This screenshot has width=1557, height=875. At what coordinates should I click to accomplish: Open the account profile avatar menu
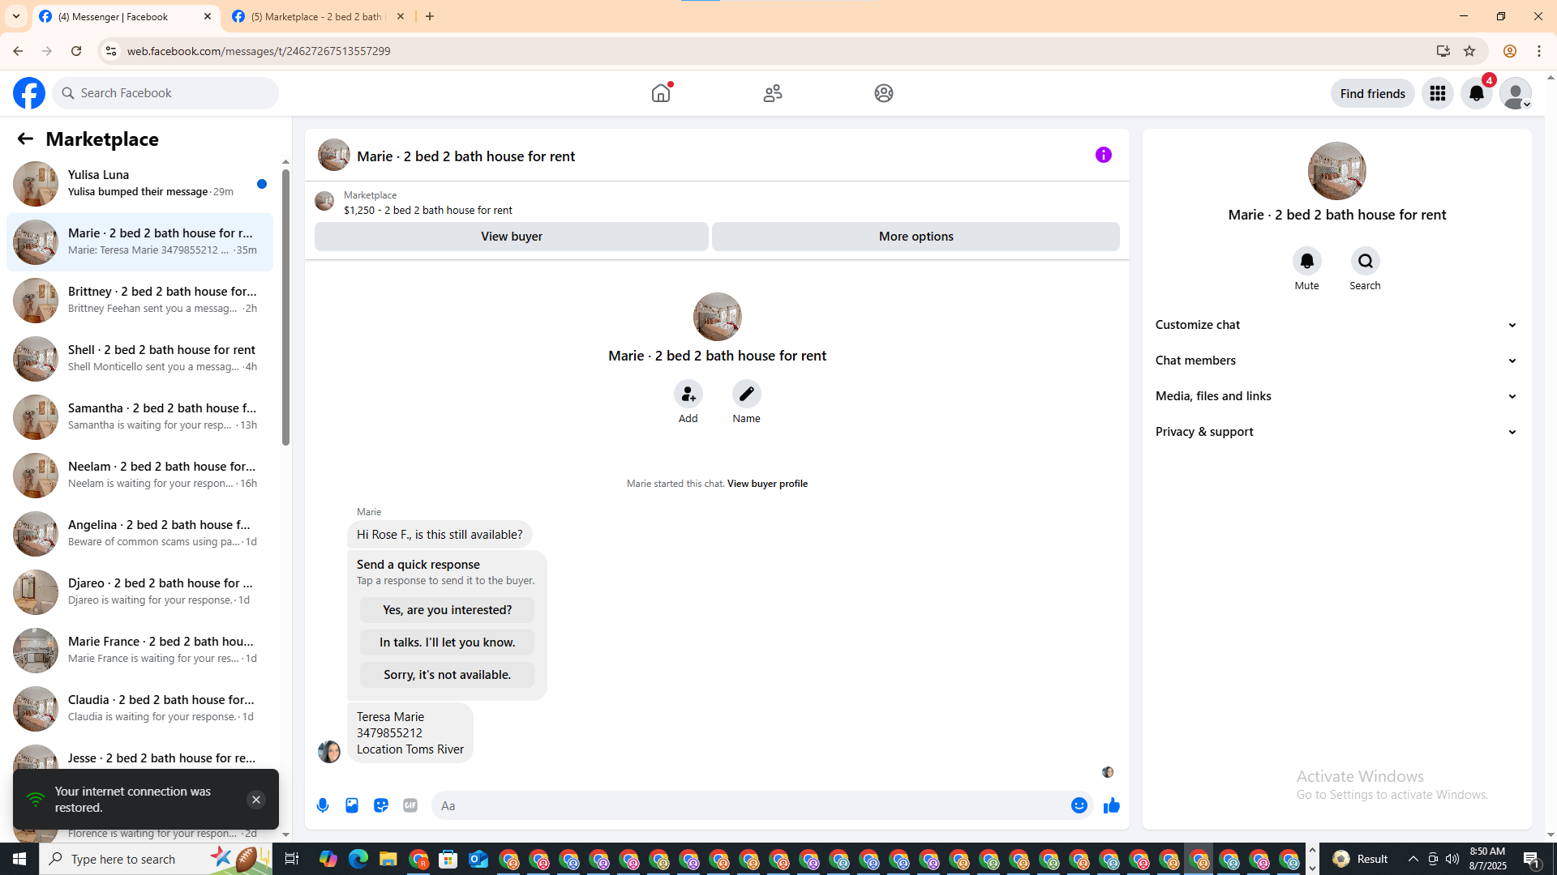[1516, 93]
